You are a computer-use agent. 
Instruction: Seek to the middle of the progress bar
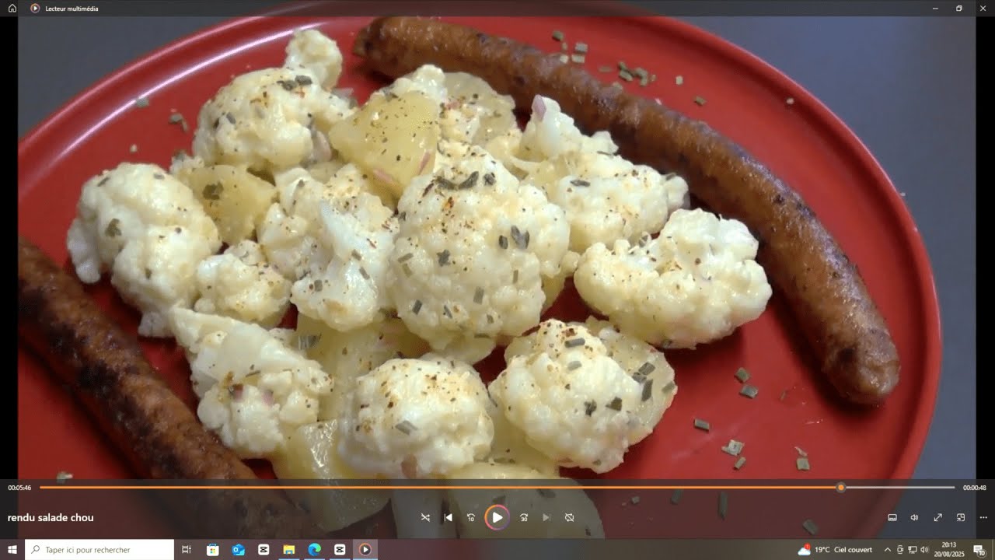coord(497,488)
